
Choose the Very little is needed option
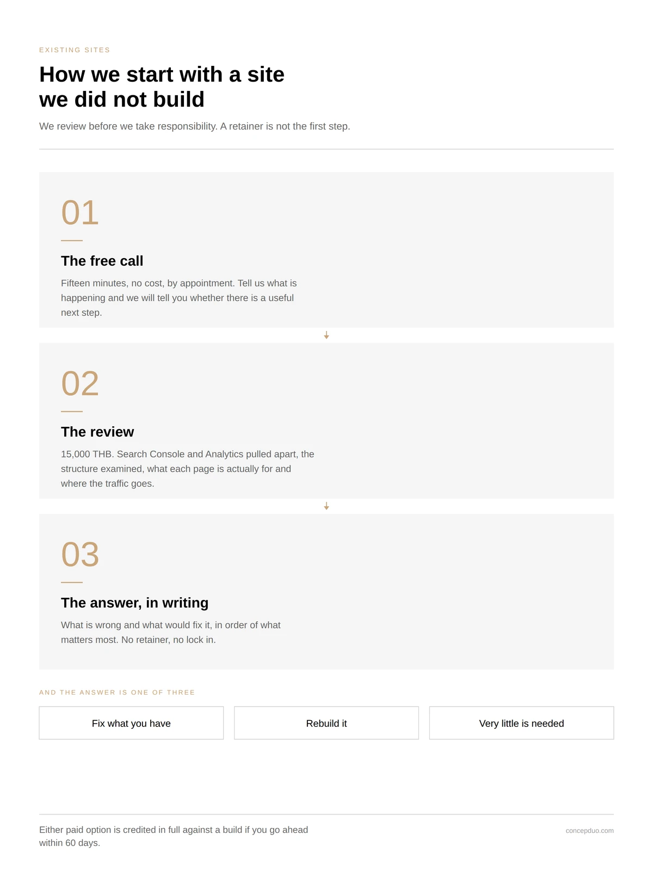521,723
